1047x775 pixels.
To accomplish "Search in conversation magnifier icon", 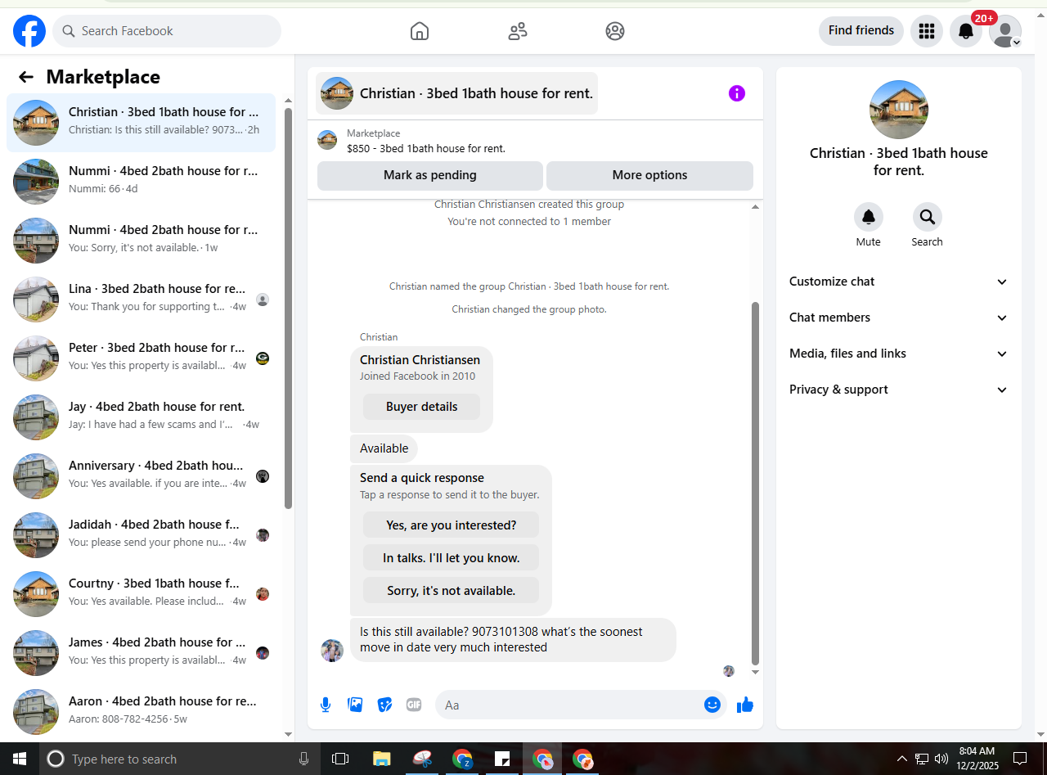I will (x=928, y=217).
